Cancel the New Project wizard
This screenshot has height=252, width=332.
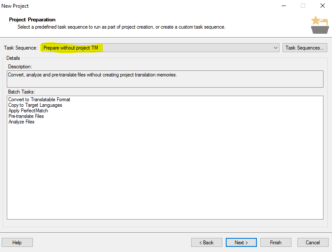click(313, 243)
